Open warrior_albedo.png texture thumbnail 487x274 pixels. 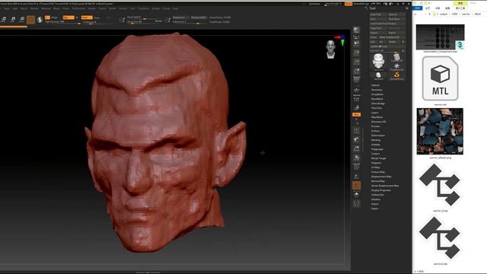[x=440, y=131]
